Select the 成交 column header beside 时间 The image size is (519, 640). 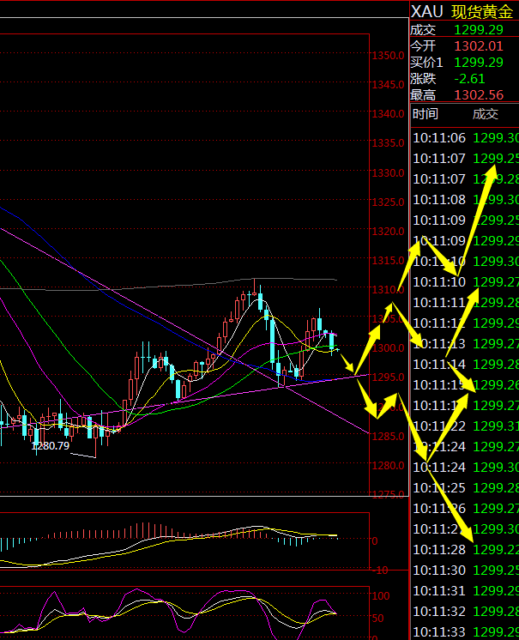coord(485,114)
